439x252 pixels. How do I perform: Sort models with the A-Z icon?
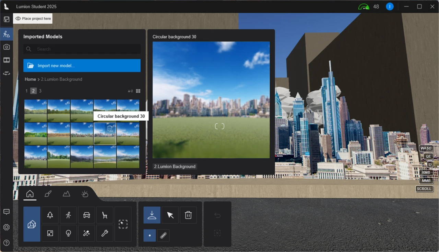coord(130,91)
